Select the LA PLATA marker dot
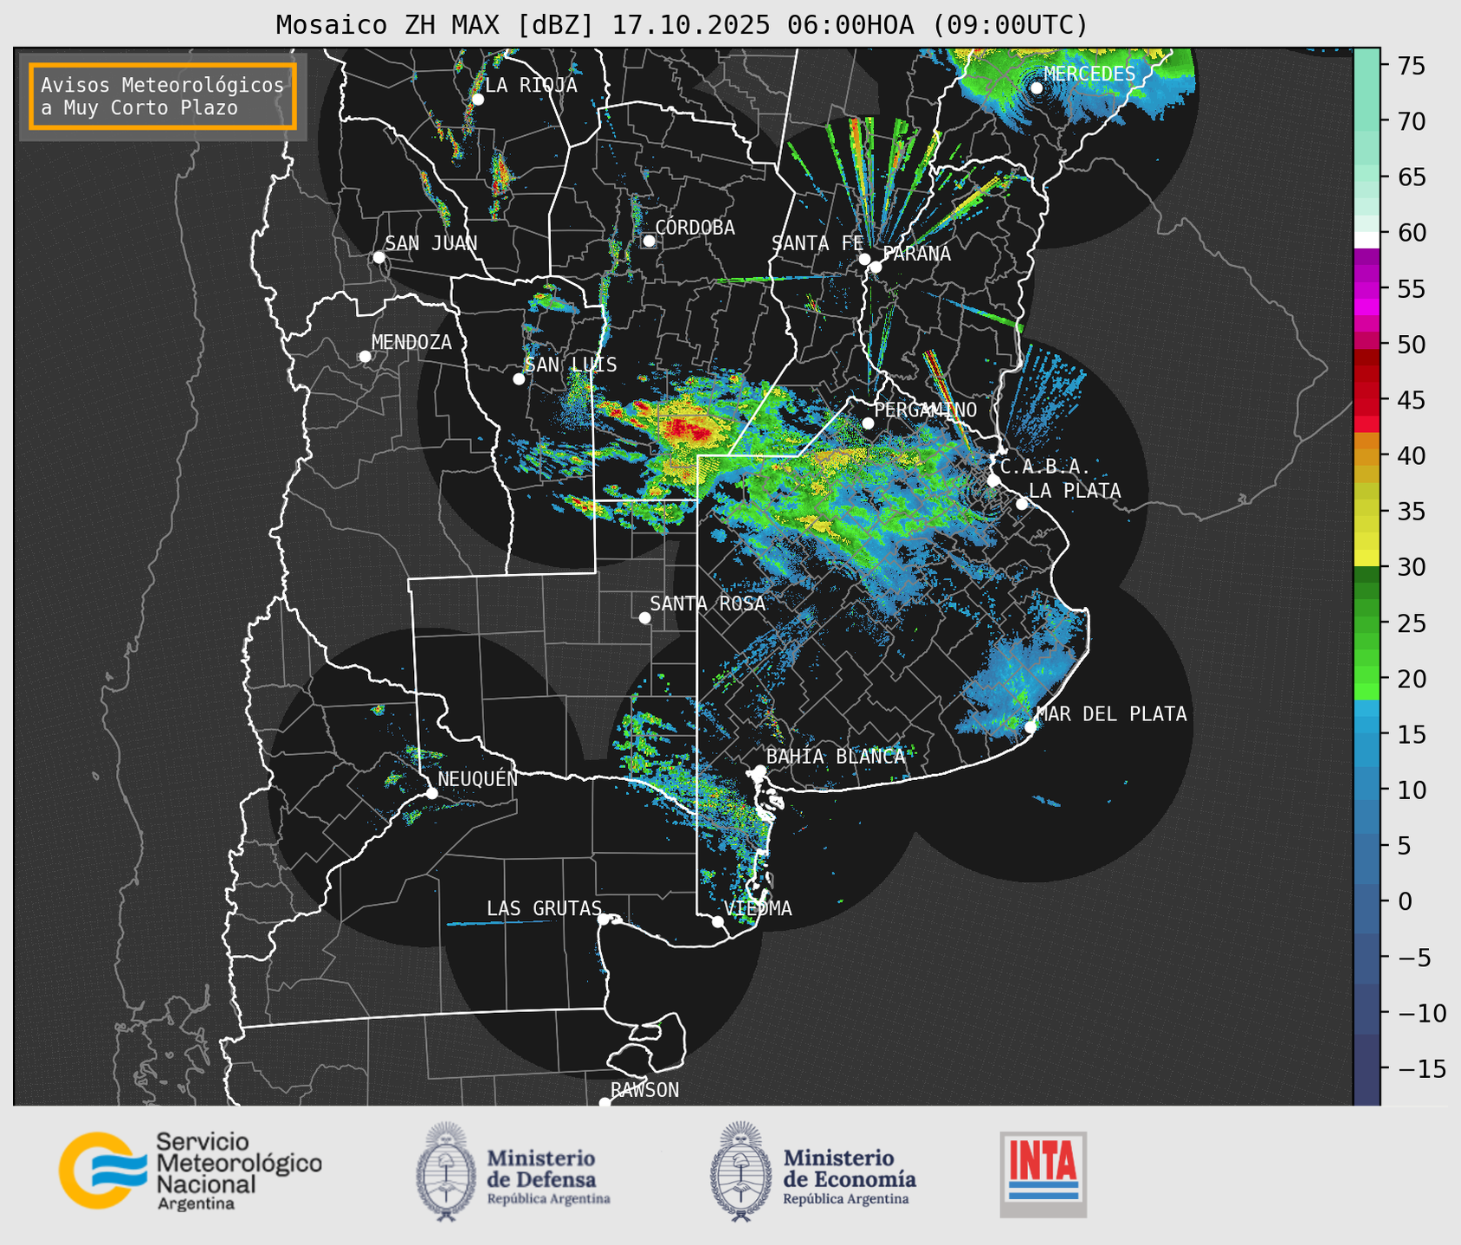 (x=1022, y=504)
